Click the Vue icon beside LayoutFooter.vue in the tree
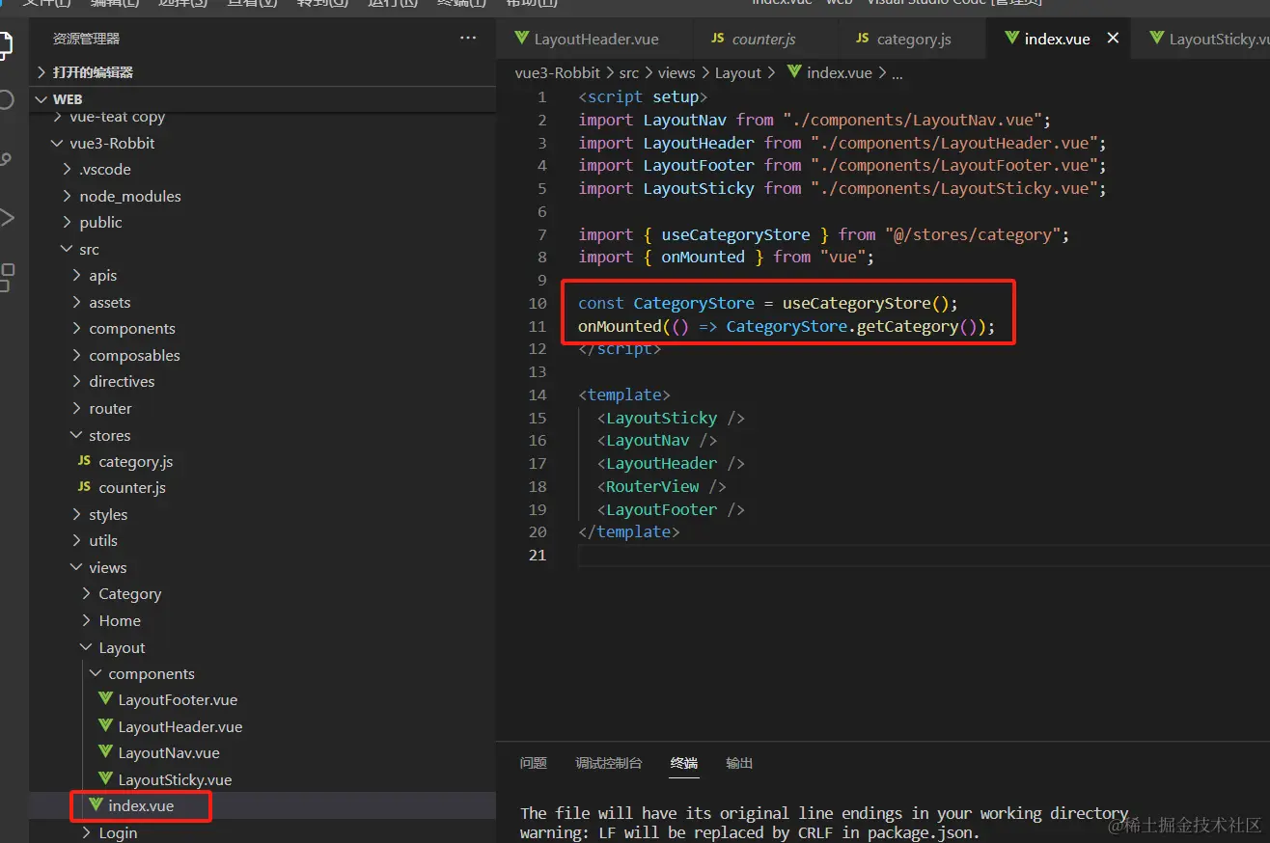This screenshot has width=1270, height=843. (x=106, y=699)
